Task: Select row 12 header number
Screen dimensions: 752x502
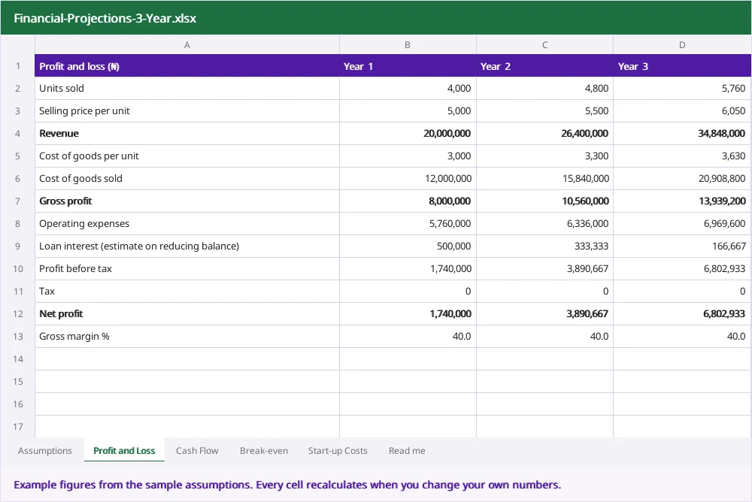Action: pos(18,313)
